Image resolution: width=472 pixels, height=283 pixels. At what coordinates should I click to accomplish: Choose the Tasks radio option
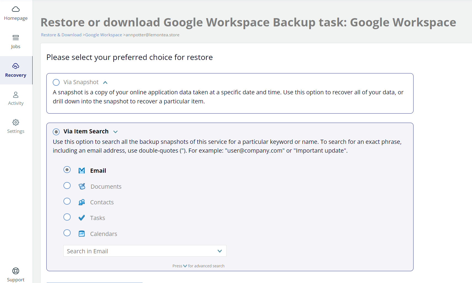click(x=67, y=217)
